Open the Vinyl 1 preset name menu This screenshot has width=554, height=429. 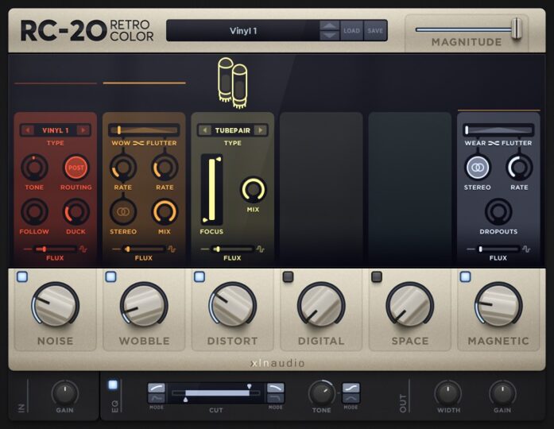click(243, 31)
